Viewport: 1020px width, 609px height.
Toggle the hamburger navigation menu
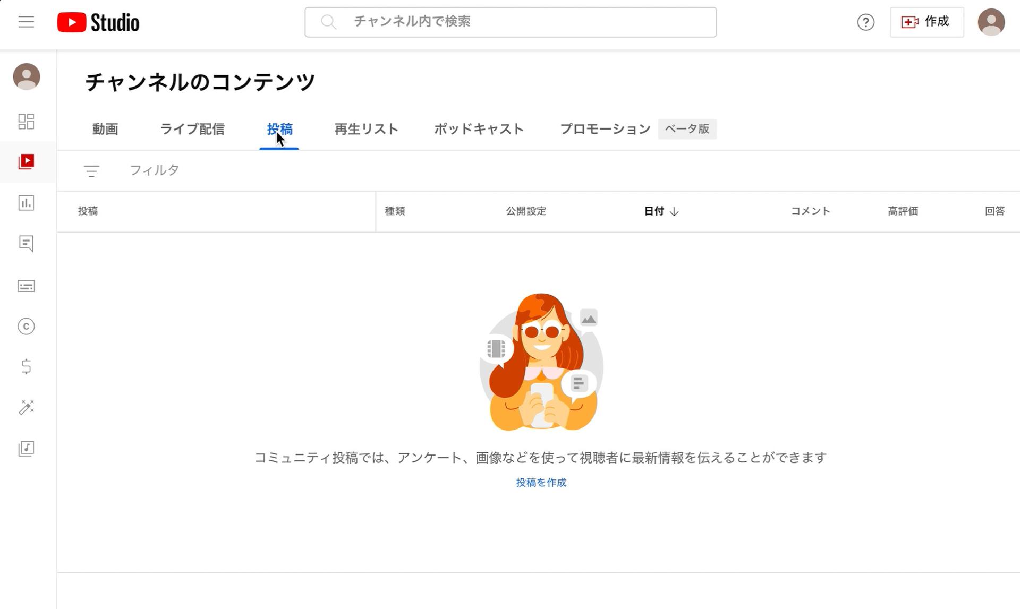(x=25, y=22)
